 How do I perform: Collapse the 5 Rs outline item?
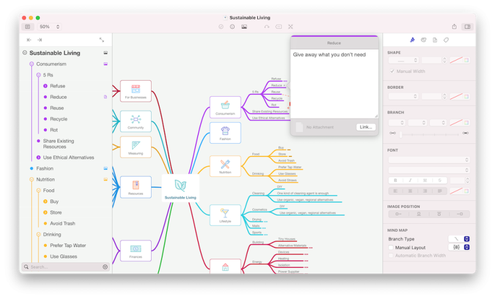(38, 75)
